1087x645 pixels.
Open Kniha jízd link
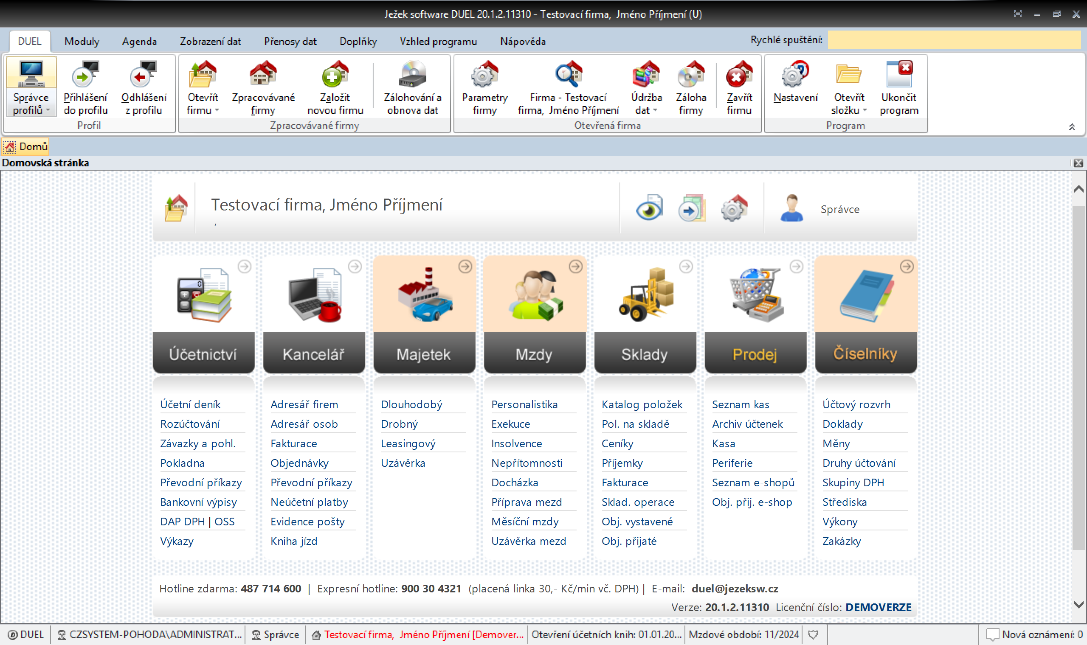pos(294,541)
